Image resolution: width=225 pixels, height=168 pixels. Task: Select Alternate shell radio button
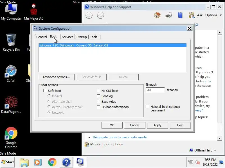49,101
